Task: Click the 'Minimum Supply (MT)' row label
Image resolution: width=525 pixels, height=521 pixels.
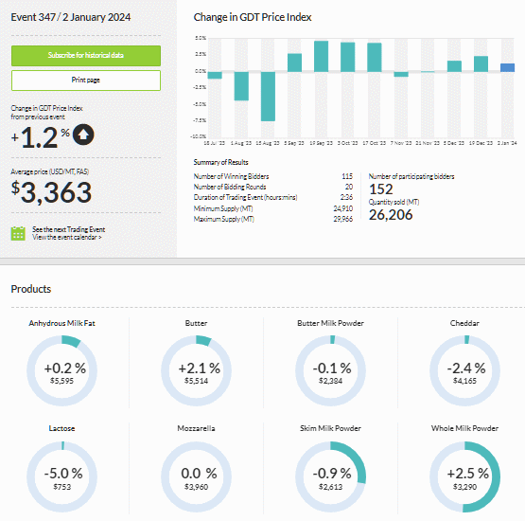Action: pos(223,208)
